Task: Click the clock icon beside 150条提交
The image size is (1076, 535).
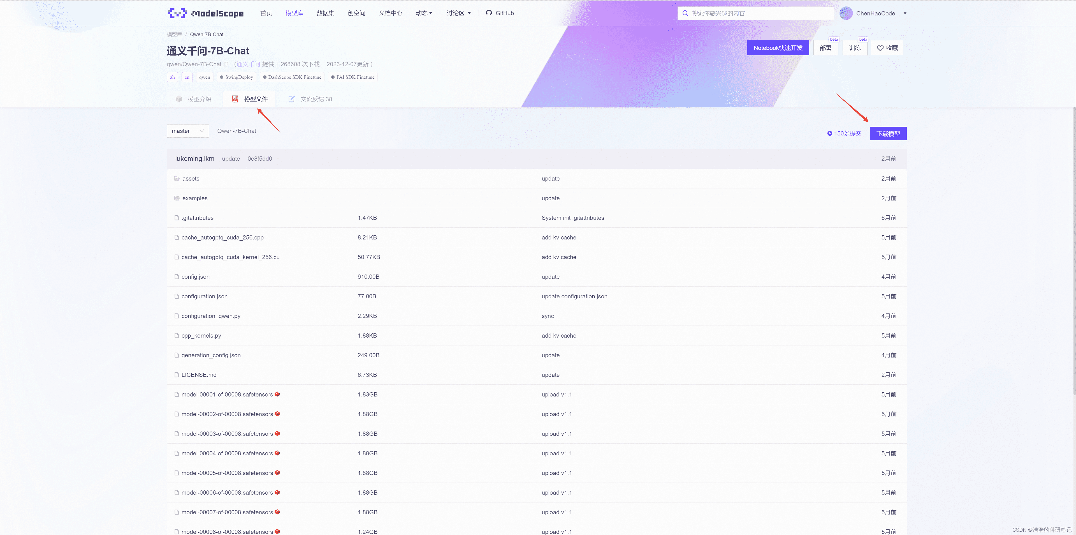Action: point(829,133)
